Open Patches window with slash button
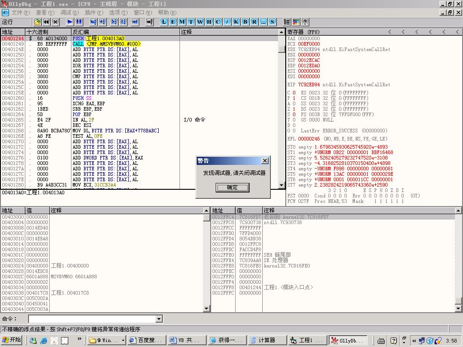Image resolution: width=463 pixels, height=347 pixels. [227, 22]
